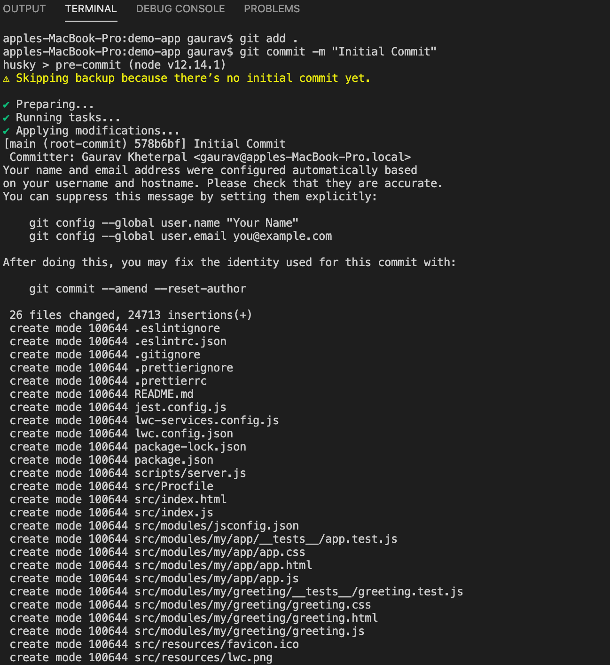Switch to the OUTPUT tab
Screen dimensions: 610x665
[x=24, y=9]
